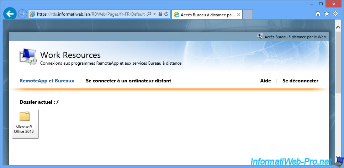Go back with the browser Back arrow
Screen dimensions: 344x168
[10, 14]
